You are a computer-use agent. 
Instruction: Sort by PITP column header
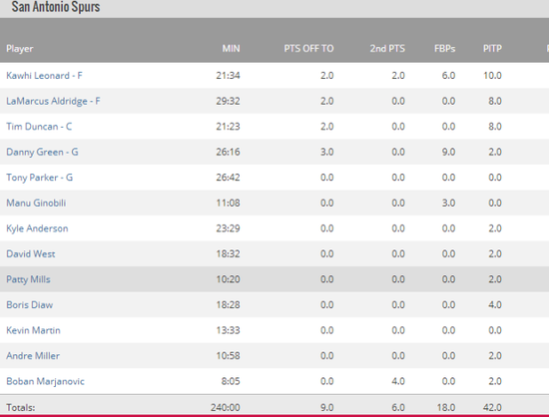[x=492, y=48]
